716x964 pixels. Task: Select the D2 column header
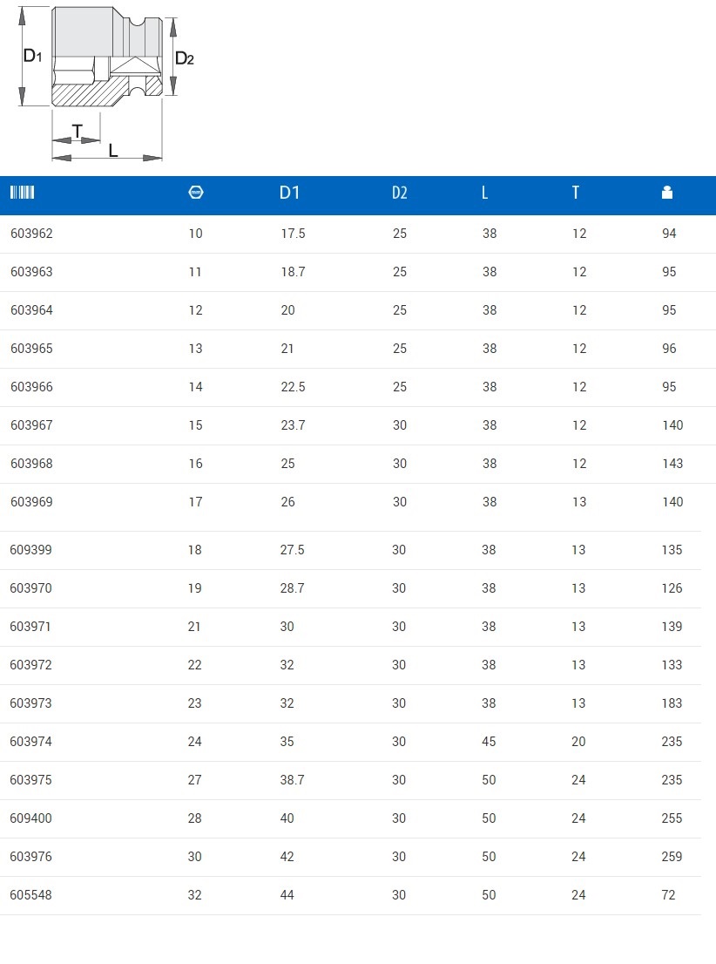[x=400, y=193]
